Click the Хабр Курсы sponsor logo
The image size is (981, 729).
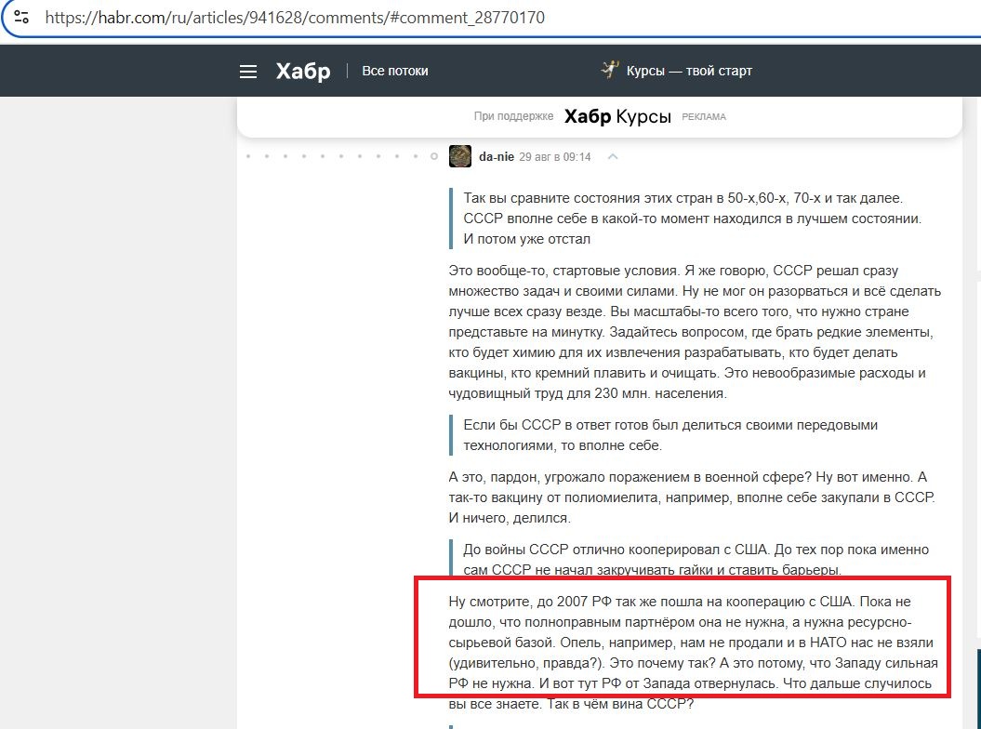617,116
